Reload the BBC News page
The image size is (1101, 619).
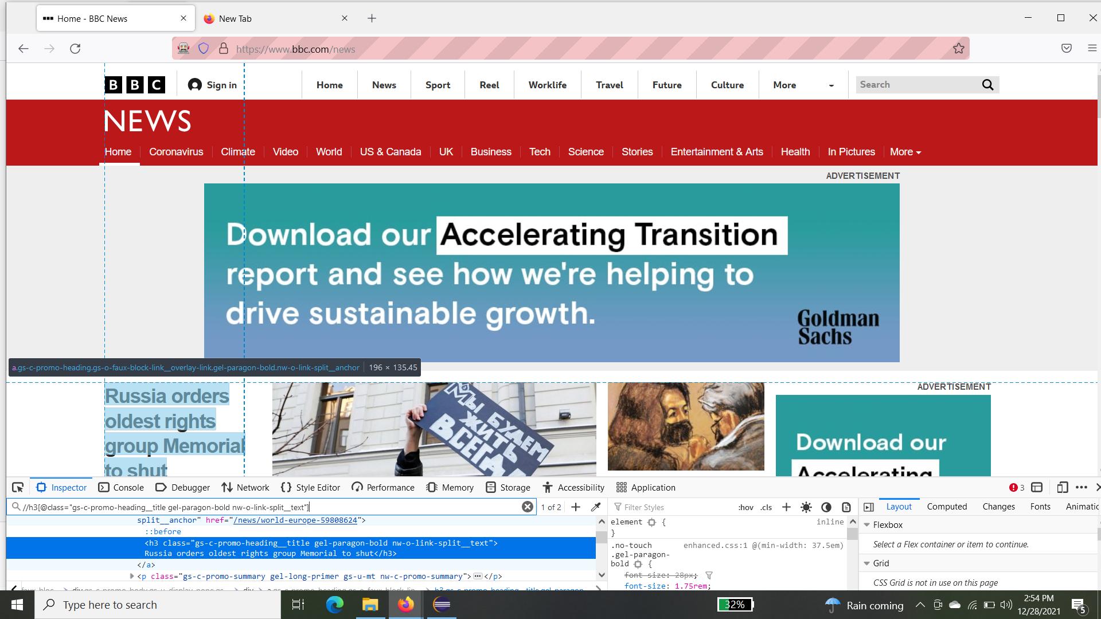[75, 49]
